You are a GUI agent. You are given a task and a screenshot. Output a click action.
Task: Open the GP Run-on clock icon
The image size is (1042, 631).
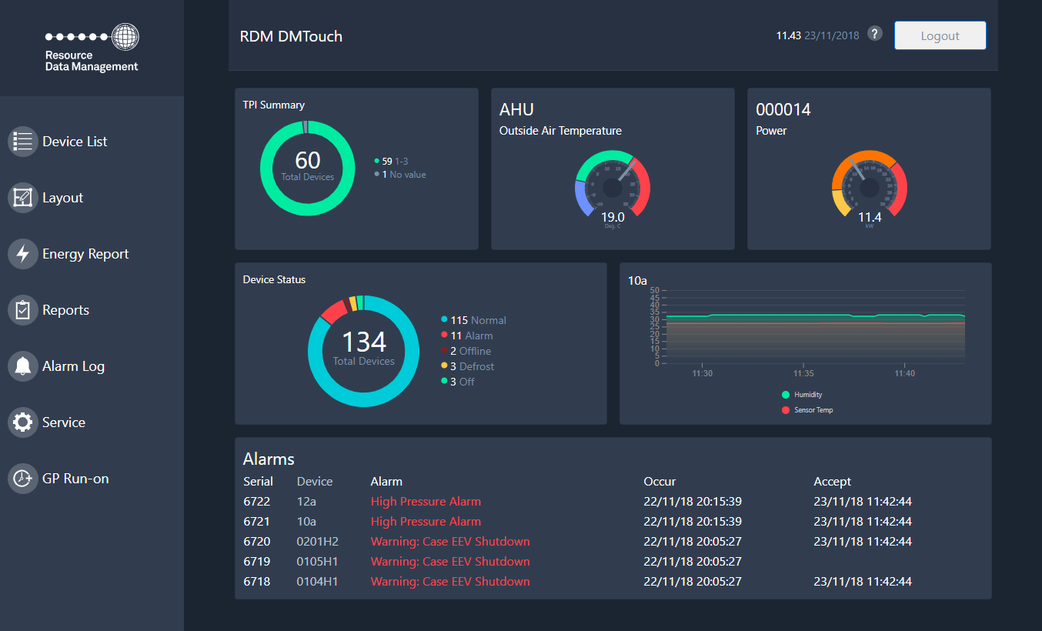[x=23, y=479]
